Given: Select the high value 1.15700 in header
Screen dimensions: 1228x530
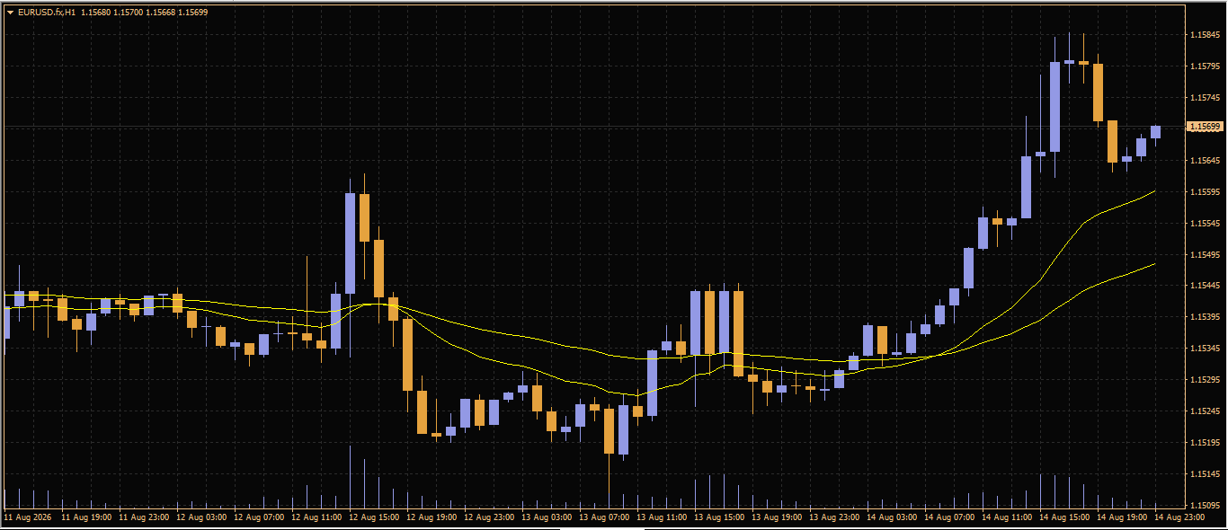Looking at the screenshot, I should (128, 13).
